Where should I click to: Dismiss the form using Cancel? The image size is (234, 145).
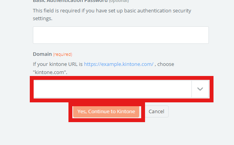click(x=156, y=112)
